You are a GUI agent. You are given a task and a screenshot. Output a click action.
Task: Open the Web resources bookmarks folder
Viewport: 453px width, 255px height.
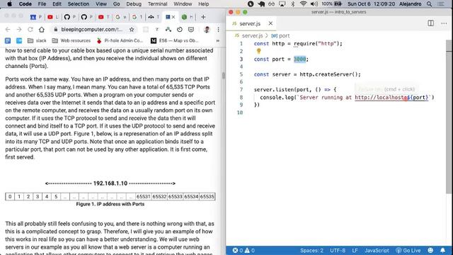pyautogui.click(x=71, y=40)
